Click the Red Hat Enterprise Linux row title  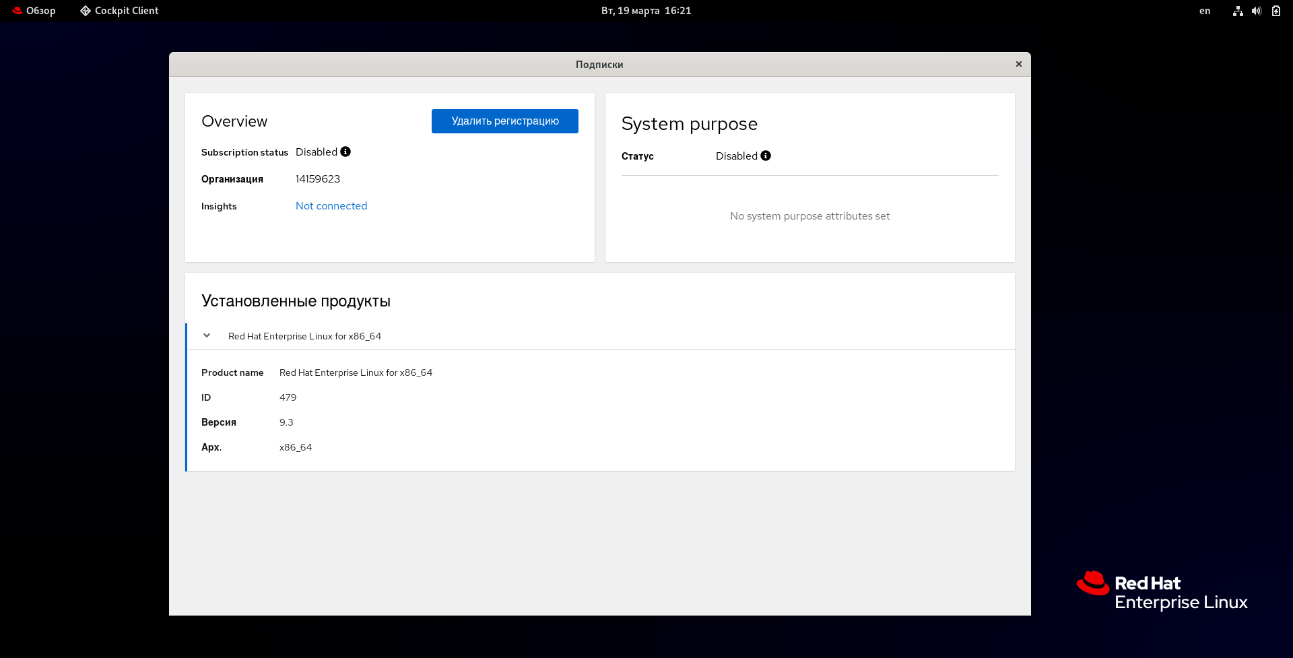(x=304, y=336)
